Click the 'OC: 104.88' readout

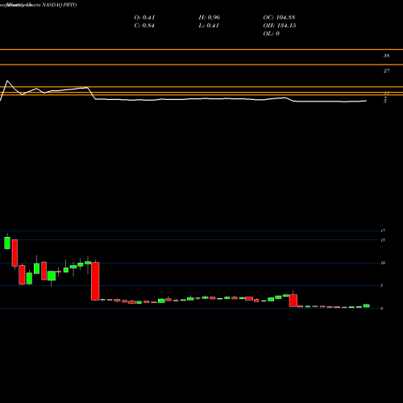tap(279, 18)
